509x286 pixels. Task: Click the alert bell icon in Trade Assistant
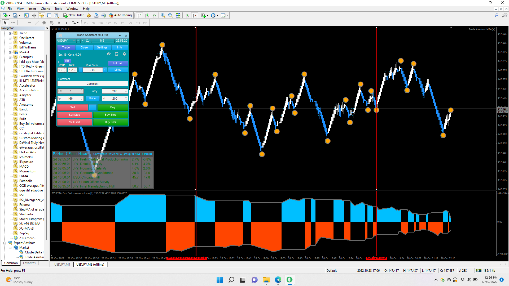124,54
